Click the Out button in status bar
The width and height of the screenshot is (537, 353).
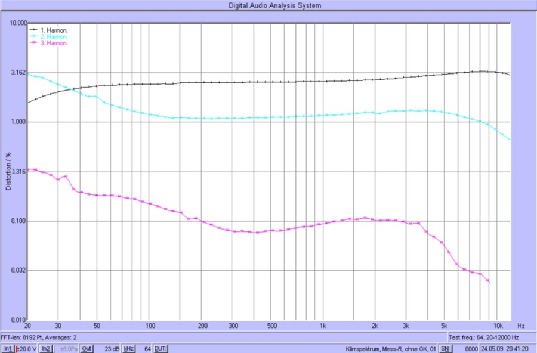click(87, 348)
